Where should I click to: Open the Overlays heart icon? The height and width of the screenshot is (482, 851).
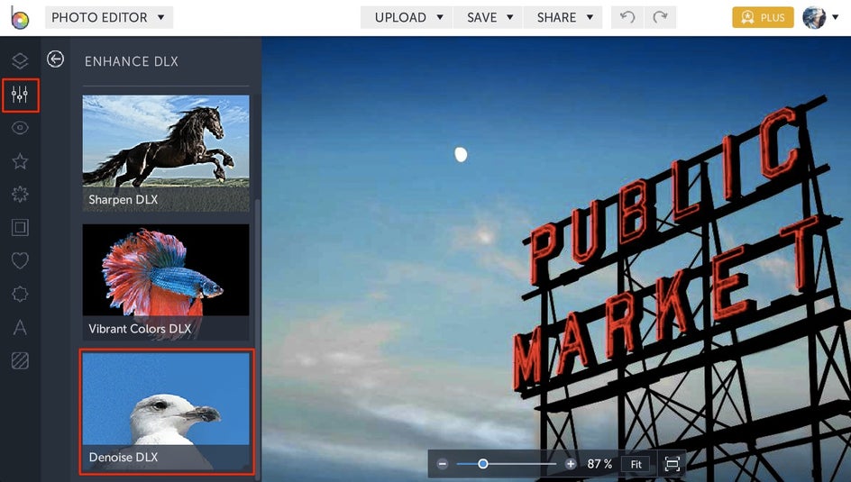click(x=20, y=260)
